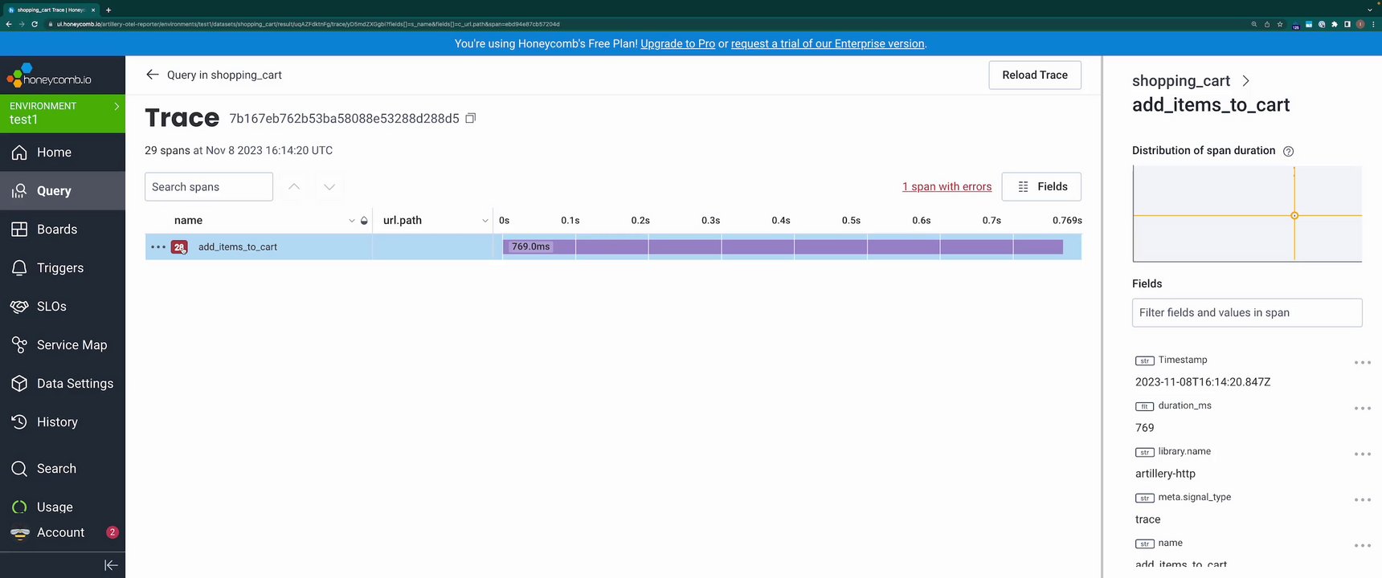Click the marker in span duration distribution chart
The width and height of the screenshot is (1382, 578).
1294,215
